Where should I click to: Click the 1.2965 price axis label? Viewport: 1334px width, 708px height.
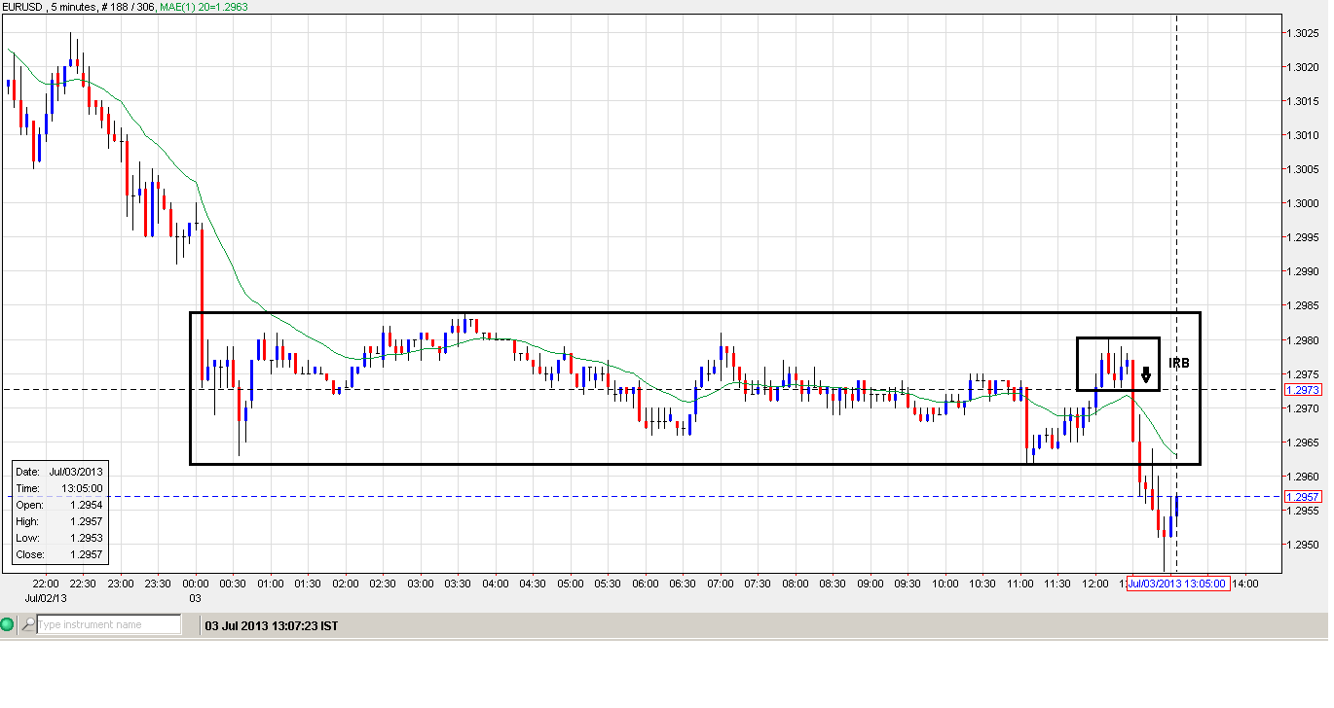pyautogui.click(x=1303, y=442)
